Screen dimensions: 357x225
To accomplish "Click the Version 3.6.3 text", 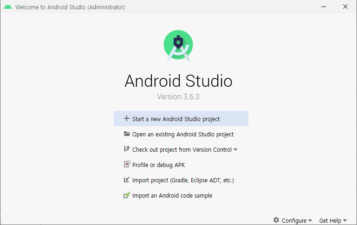I will pyautogui.click(x=178, y=96).
